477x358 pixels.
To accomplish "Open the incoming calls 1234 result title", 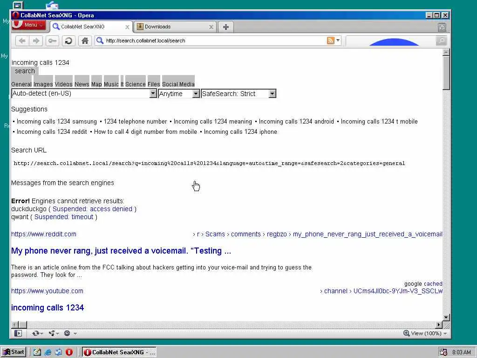I will tap(48, 308).
